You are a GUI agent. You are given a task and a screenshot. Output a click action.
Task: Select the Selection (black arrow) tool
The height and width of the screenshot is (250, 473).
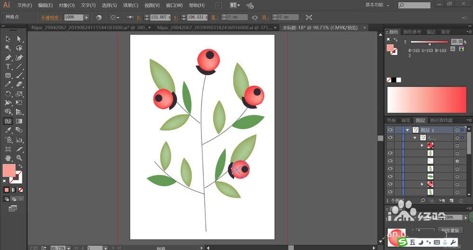[x=8, y=39]
